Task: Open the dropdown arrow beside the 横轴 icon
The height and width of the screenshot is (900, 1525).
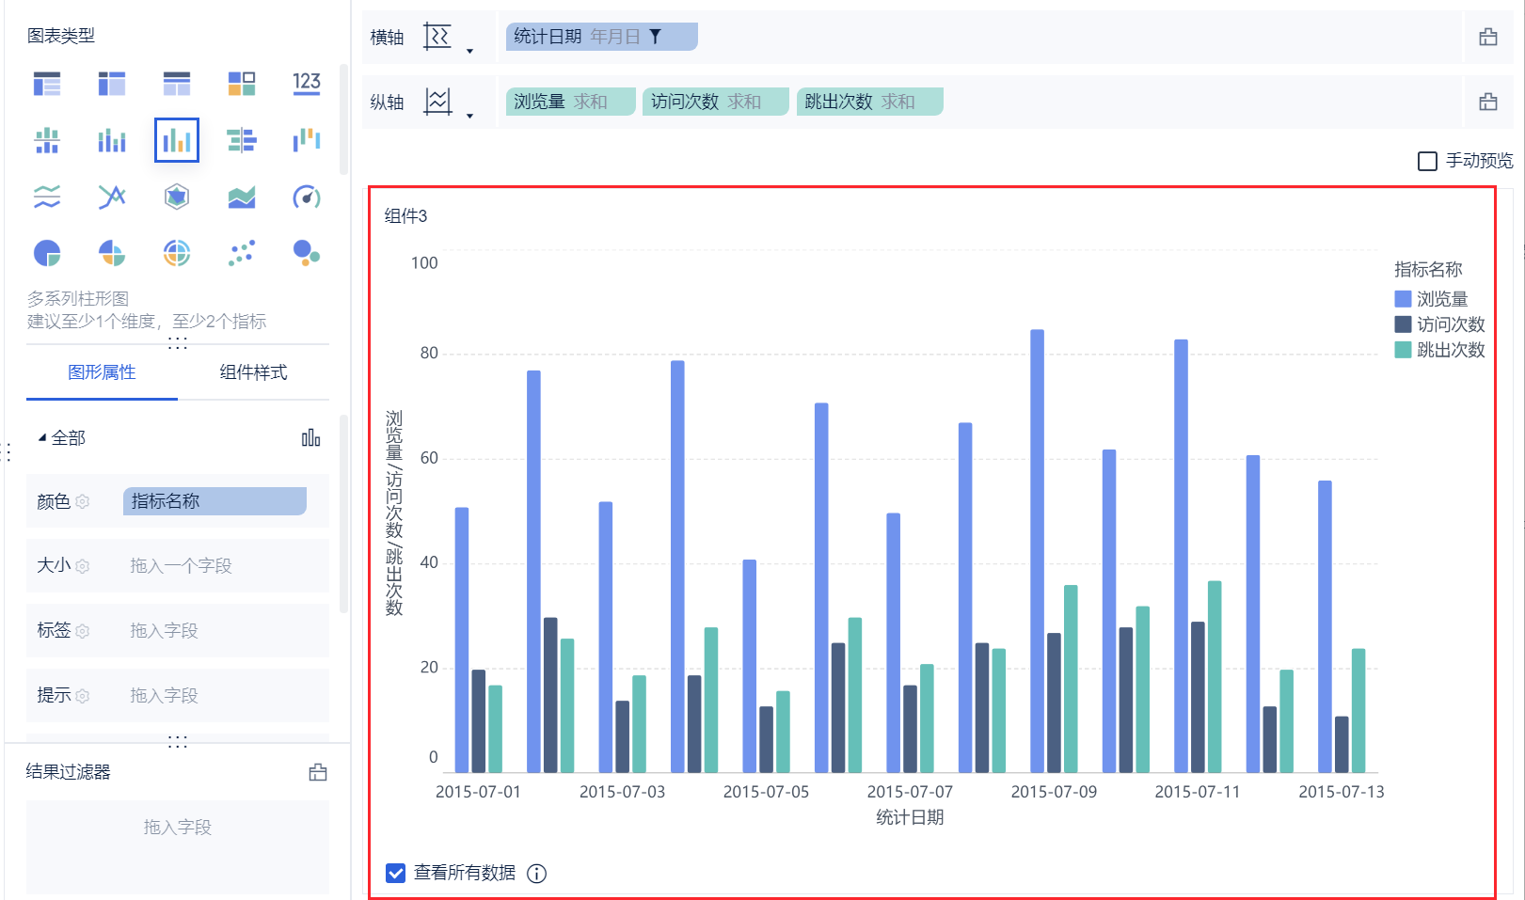Action: tap(469, 52)
